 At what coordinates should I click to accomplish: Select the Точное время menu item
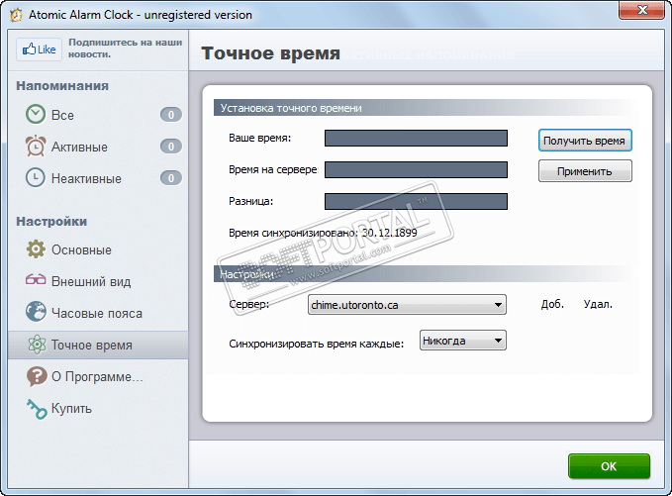[98, 345]
